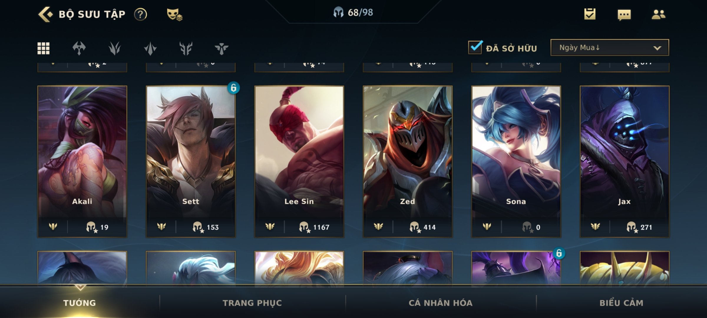Screen dimensions: 707x318
Task: Open the BIỂU CẢM tab
Action: tap(621, 303)
